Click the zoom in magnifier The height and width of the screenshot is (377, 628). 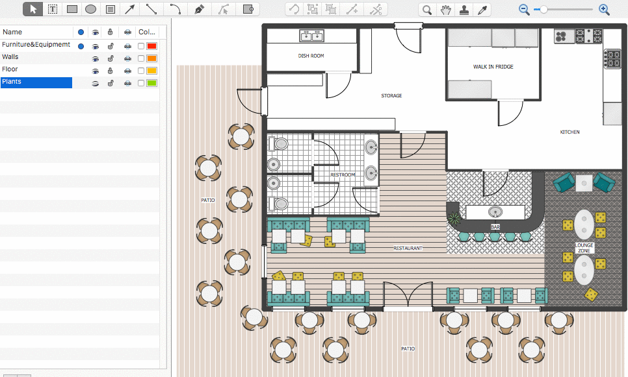[x=604, y=10]
